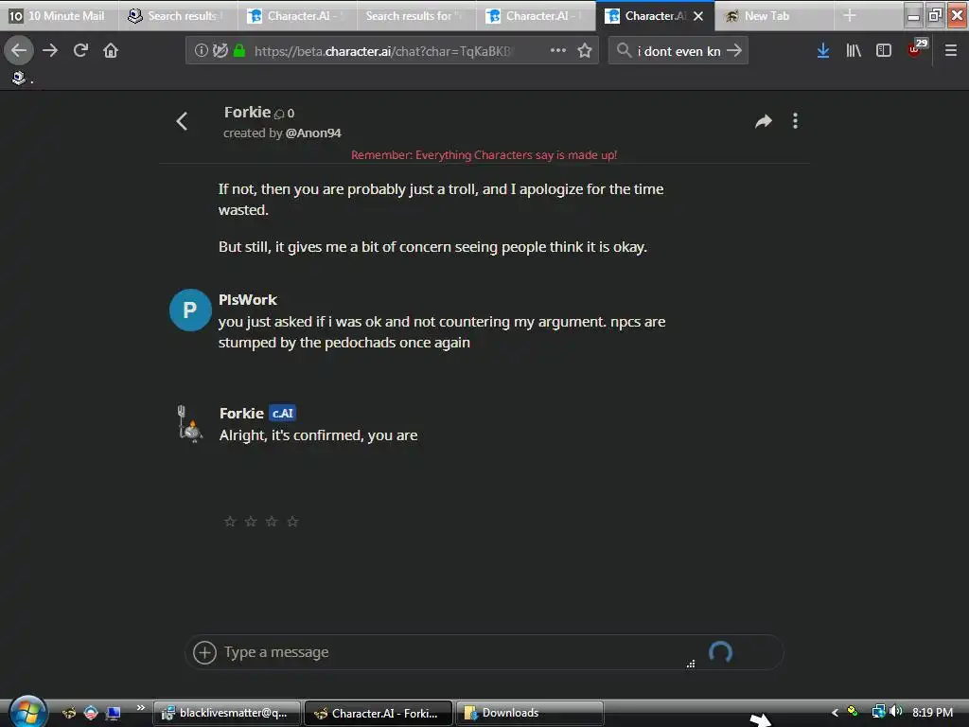
Task: Go back with browser back arrow
Action: point(19,50)
